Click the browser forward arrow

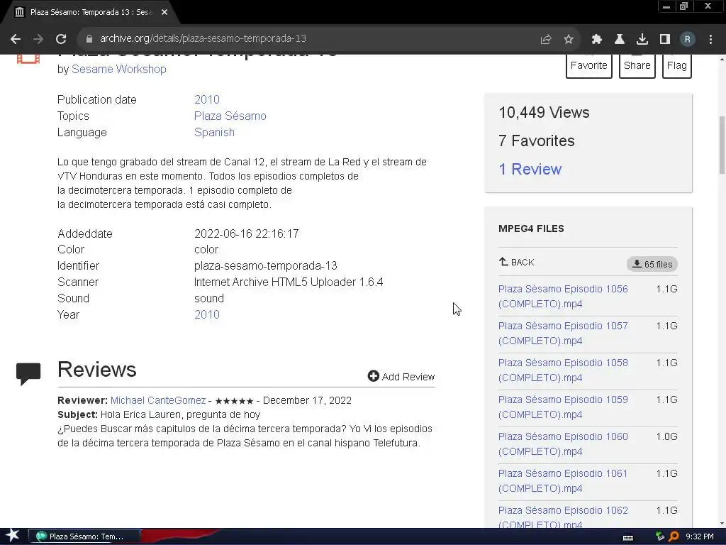point(38,39)
